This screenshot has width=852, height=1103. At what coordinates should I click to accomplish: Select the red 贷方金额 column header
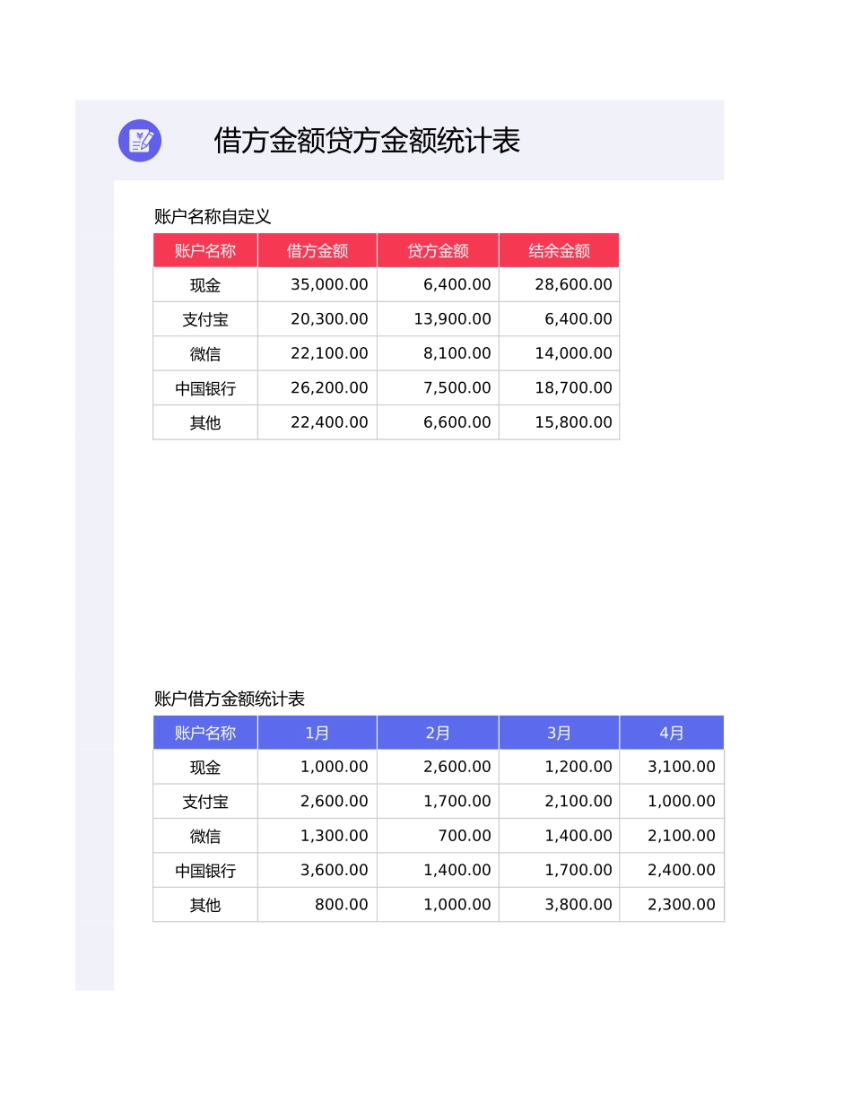tap(438, 250)
